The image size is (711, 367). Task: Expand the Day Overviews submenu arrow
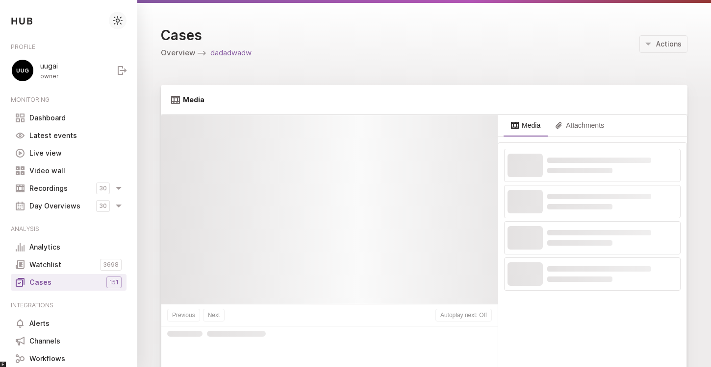119,206
